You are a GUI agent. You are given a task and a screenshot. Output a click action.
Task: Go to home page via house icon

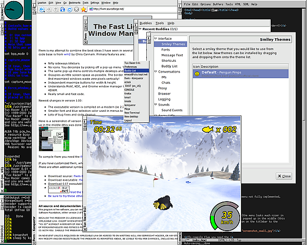62,9
